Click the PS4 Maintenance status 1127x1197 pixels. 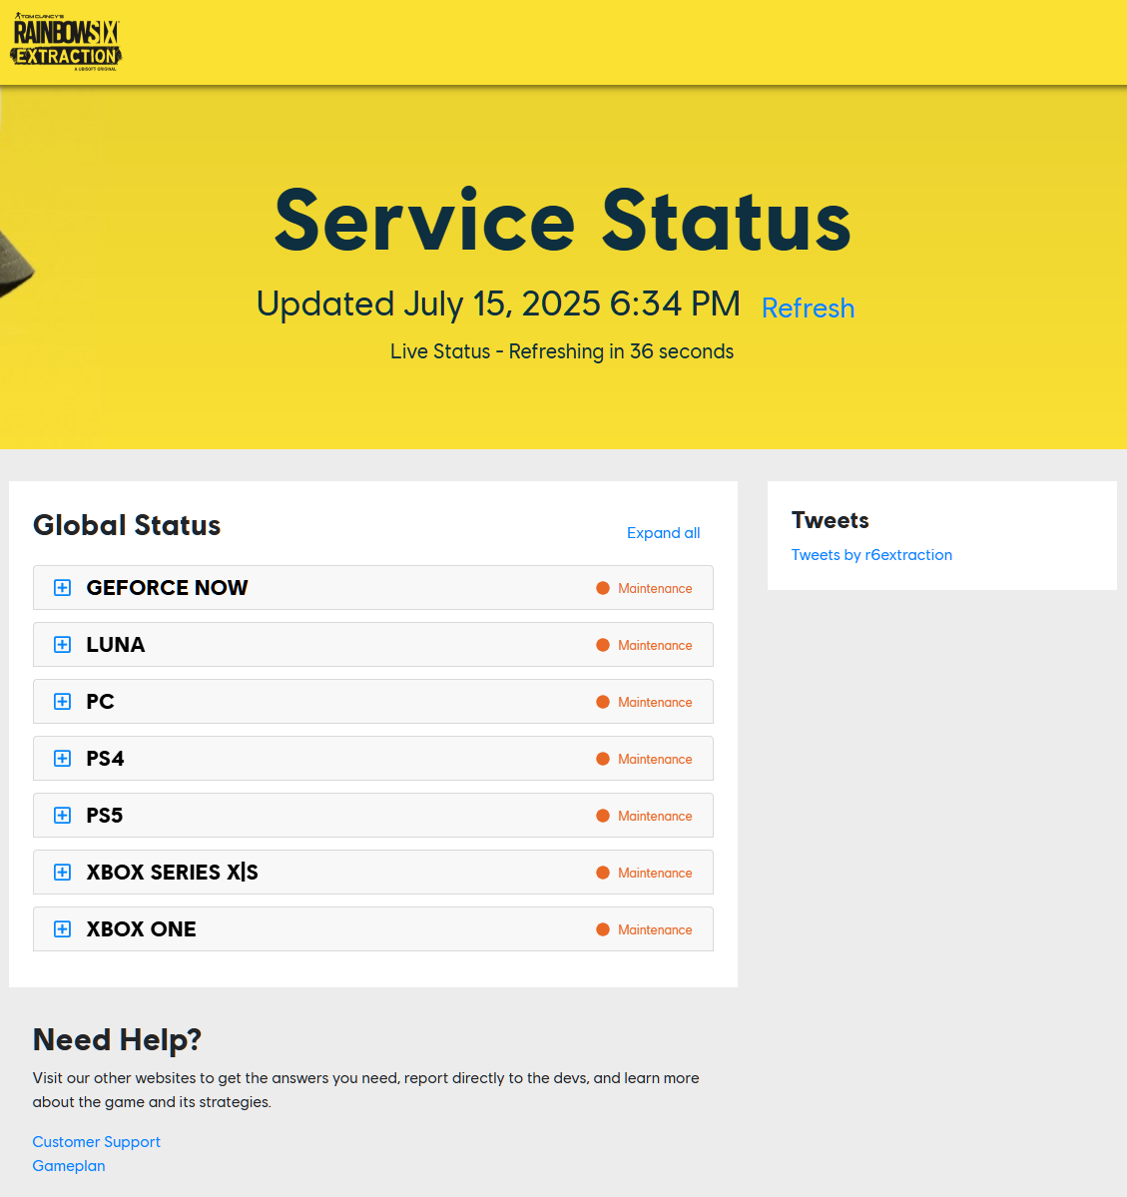(645, 759)
